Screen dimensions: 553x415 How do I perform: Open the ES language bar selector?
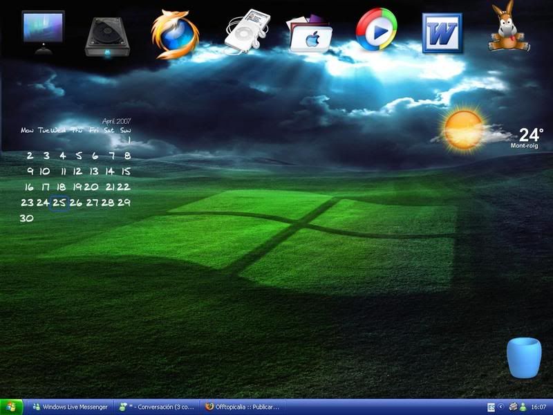coord(491,407)
